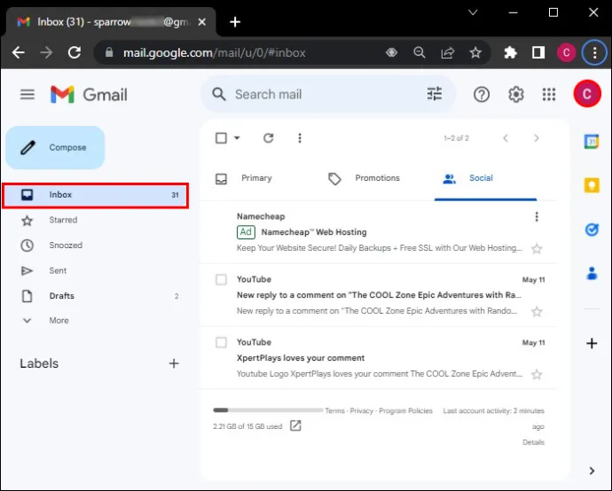The height and width of the screenshot is (491, 612).
Task: Go to older messages page
Action: [537, 138]
